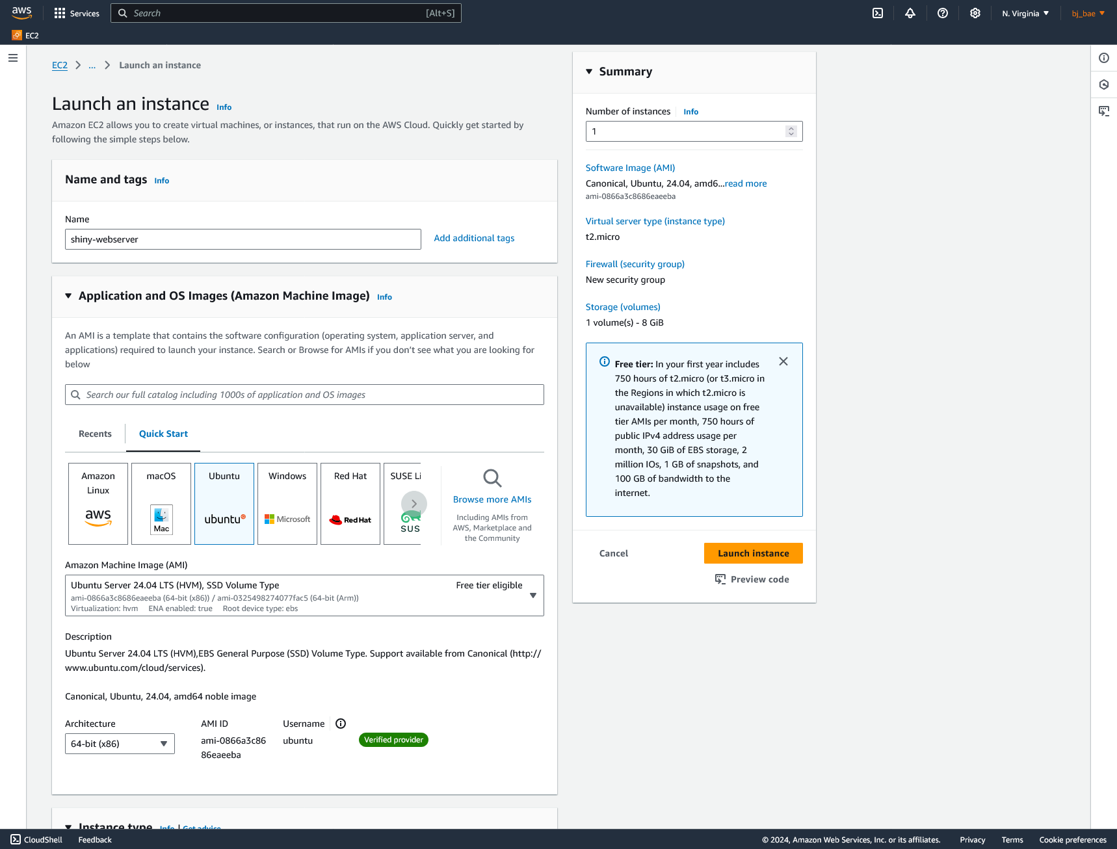Select the Amazon Linux AMI card

tap(98, 503)
